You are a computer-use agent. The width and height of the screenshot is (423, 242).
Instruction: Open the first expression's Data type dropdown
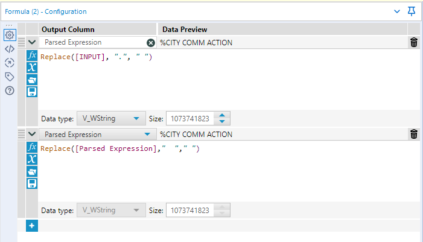click(111, 118)
